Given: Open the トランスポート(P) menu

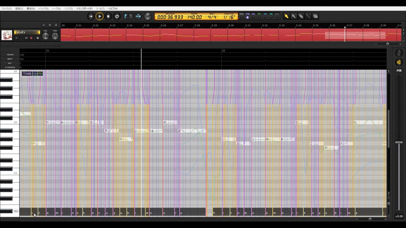Looking at the screenshot, I should 84,8.
